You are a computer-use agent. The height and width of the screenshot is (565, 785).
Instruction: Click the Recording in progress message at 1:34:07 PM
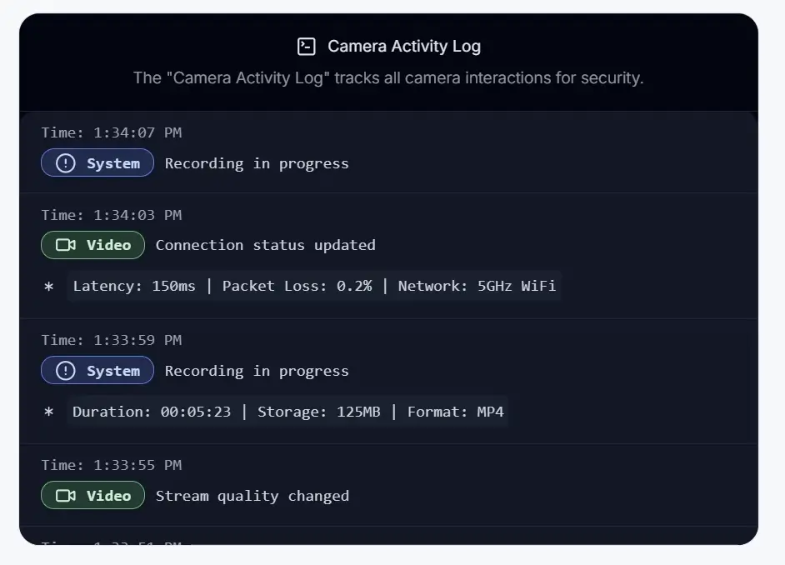pyautogui.click(x=257, y=163)
